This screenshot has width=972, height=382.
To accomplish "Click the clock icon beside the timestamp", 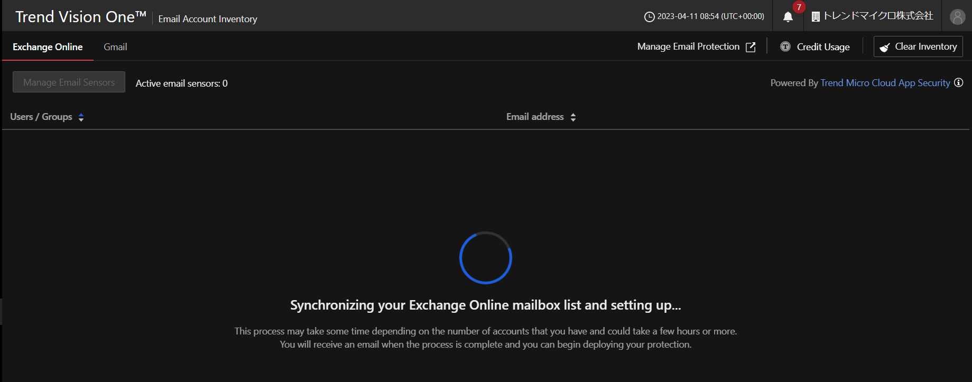I will [x=649, y=17].
